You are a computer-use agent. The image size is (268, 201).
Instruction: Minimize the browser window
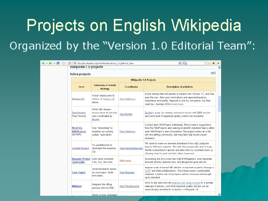click(x=209, y=63)
